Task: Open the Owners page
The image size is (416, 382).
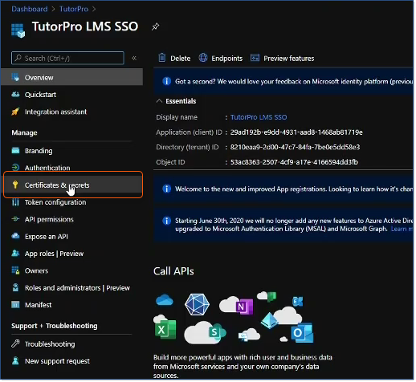Action: 36,271
